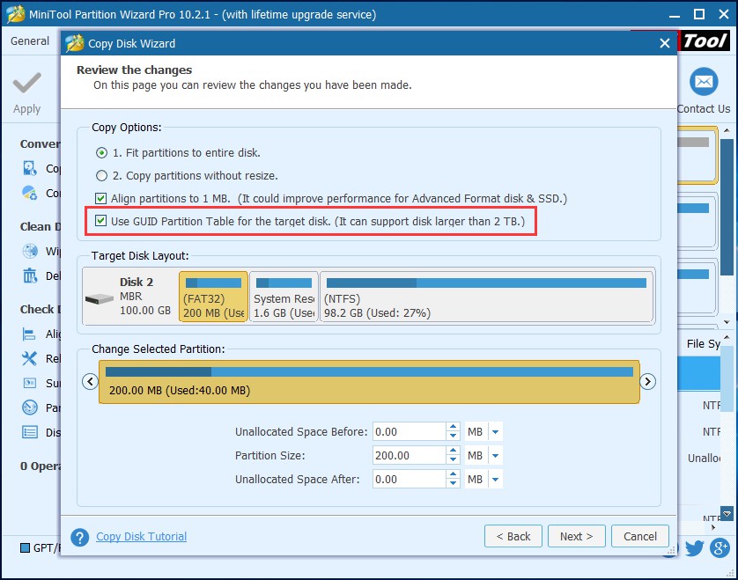The height and width of the screenshot is (580, 738).
Task: Click the Google Plus icon
Action: 720,548
